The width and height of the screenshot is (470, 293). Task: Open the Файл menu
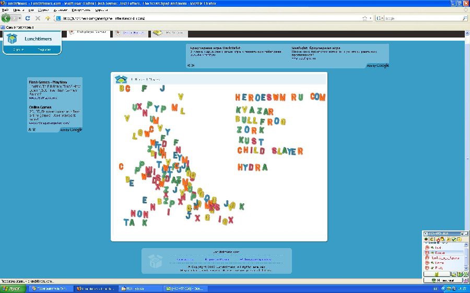[x=5, y=10]
